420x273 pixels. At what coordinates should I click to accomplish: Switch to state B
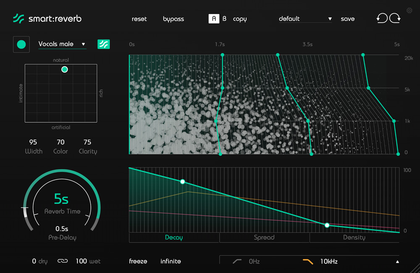coord(224,19)
